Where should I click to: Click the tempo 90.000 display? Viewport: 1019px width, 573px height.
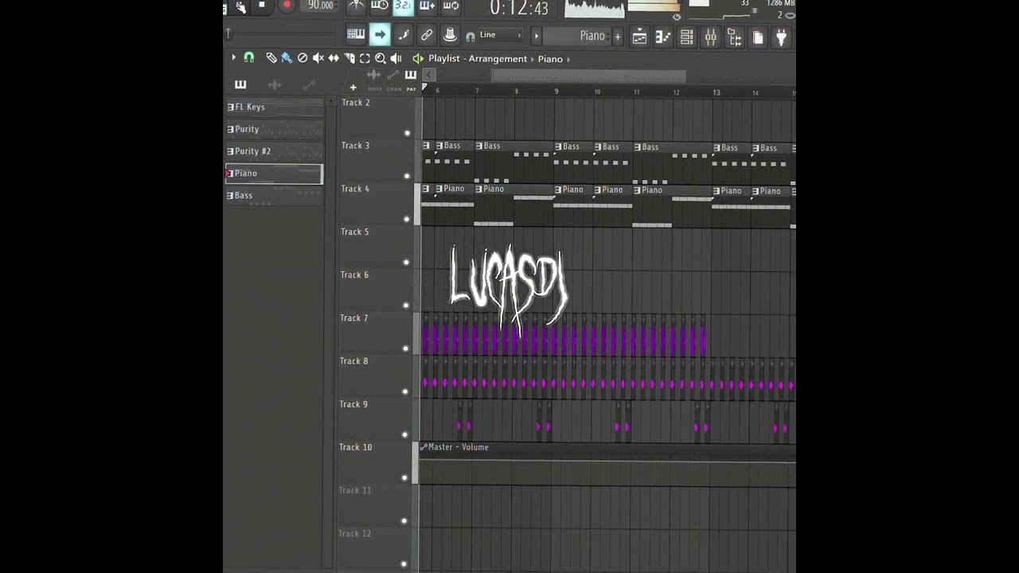point(321,5)
